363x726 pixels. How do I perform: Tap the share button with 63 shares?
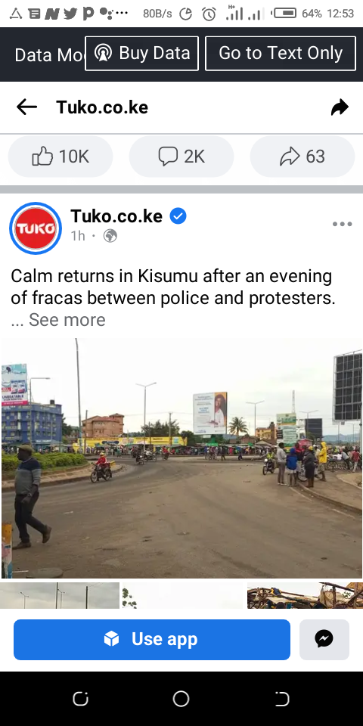[302, 157]
